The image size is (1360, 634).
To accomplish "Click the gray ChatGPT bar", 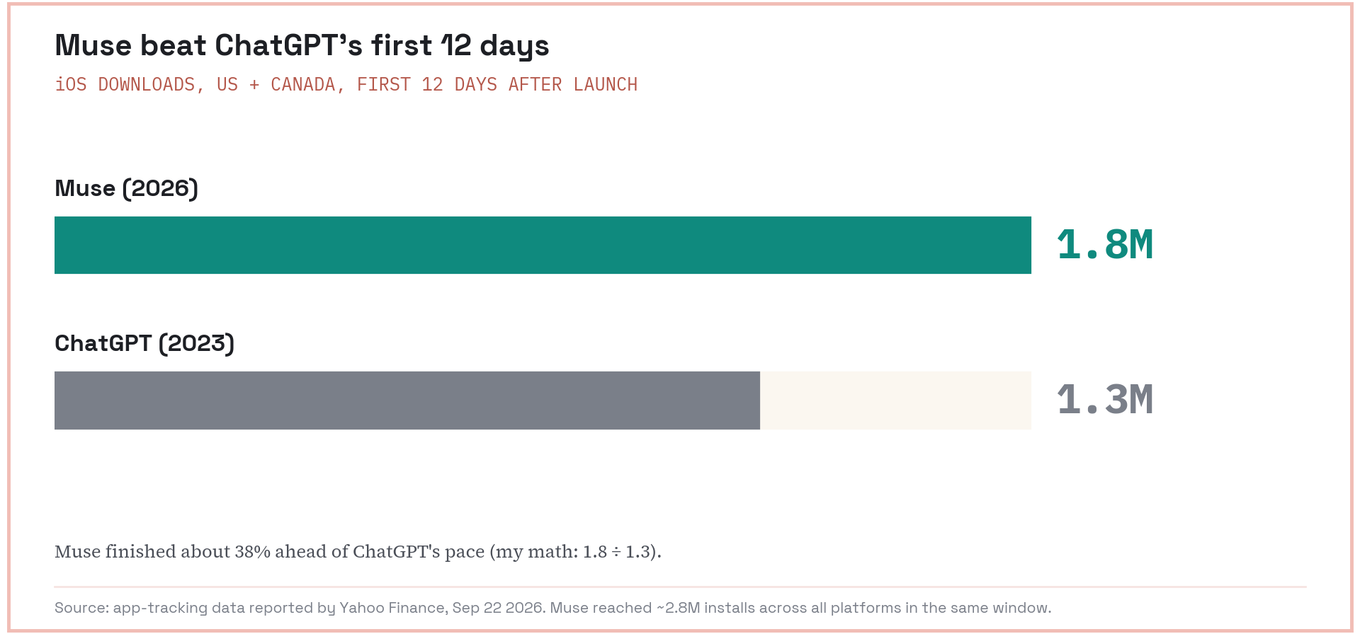I will (407, 400).
